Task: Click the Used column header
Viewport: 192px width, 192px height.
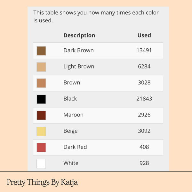Action: [144, 35]
